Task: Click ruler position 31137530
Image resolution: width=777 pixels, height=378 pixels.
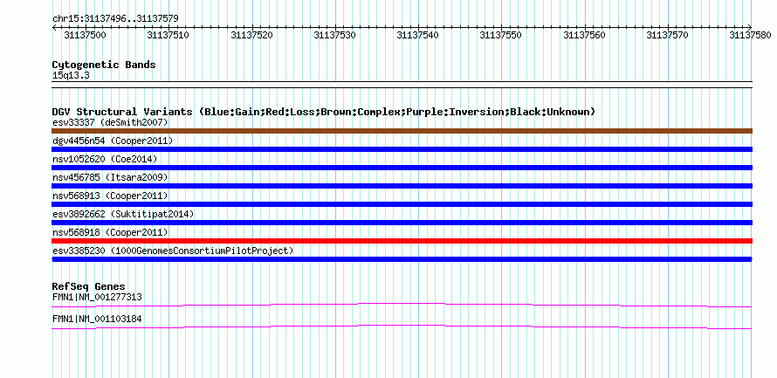Action: click(x=335, y=36)
